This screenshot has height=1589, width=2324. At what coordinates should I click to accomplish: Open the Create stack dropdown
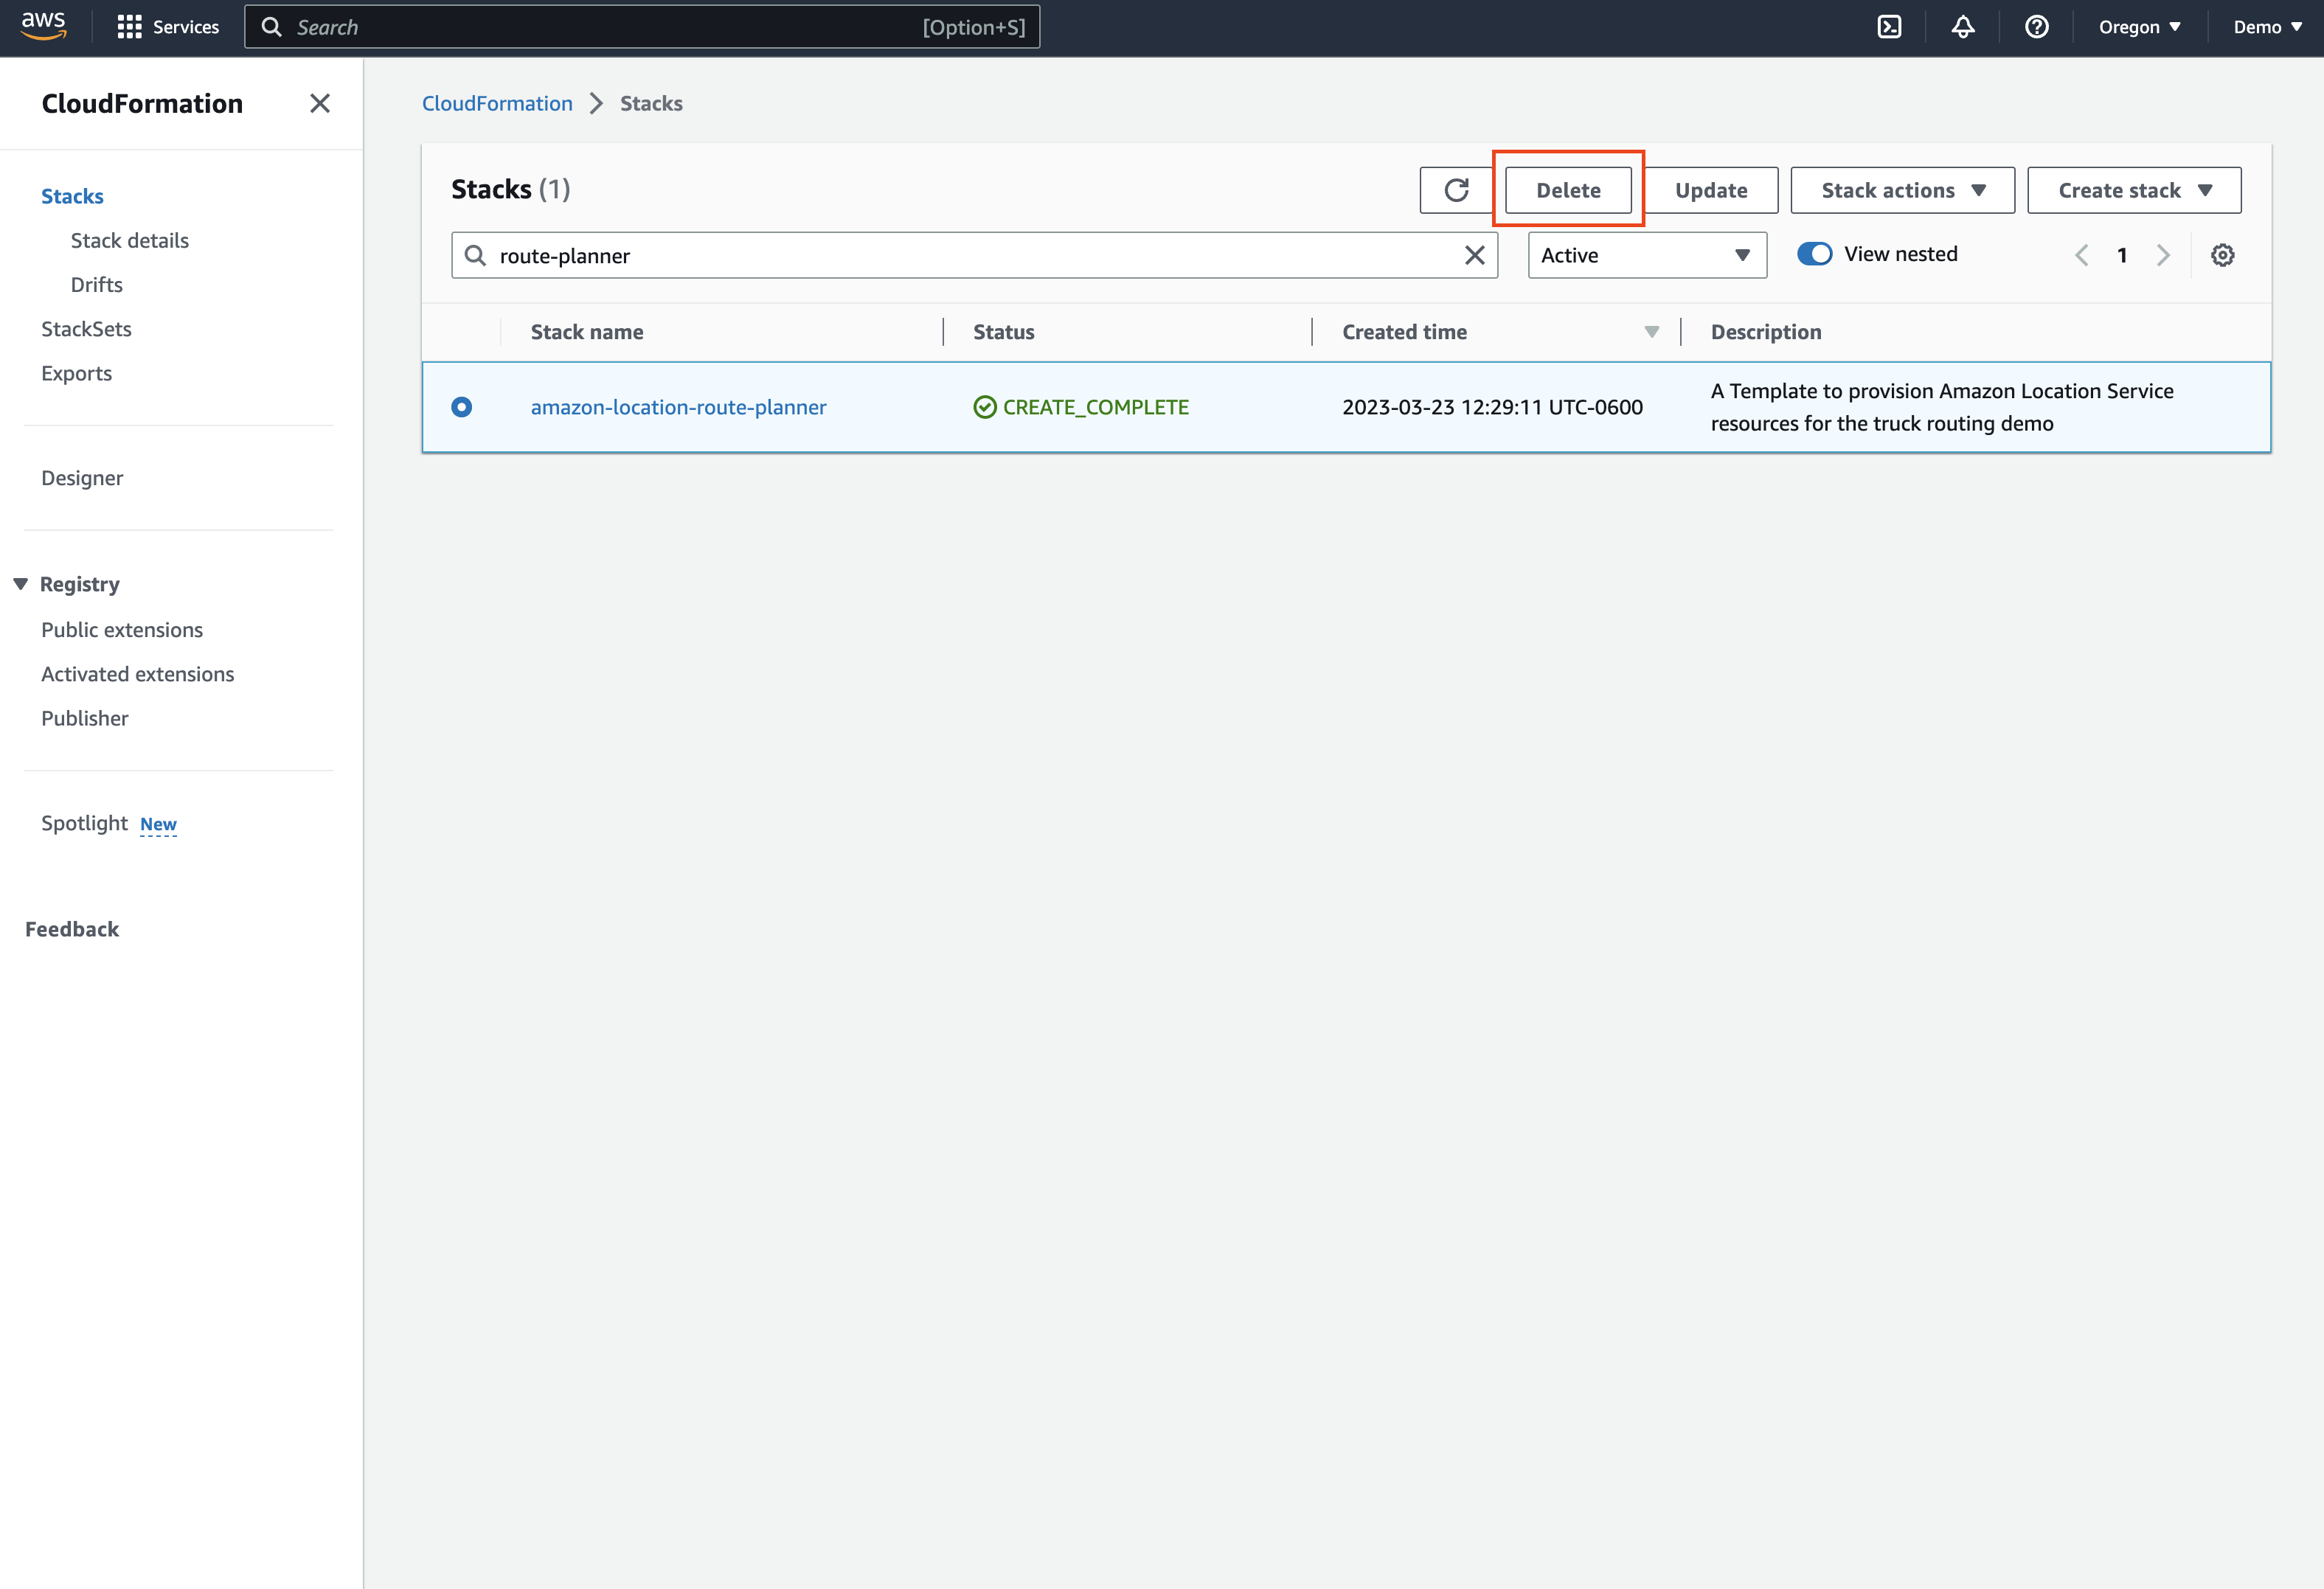2134,190
